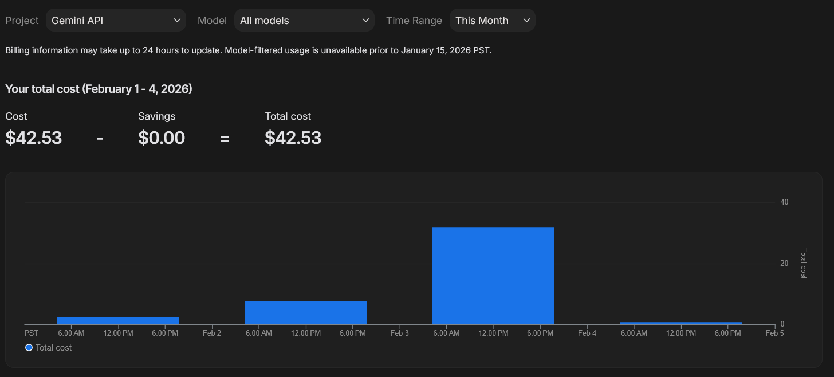834x377 pixels.
Task: Open the Time Range dropdown showing This Month
Action: 493,20
